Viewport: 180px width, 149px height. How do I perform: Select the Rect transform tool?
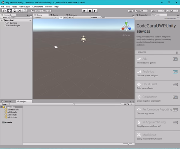click(x=25, y=11)
